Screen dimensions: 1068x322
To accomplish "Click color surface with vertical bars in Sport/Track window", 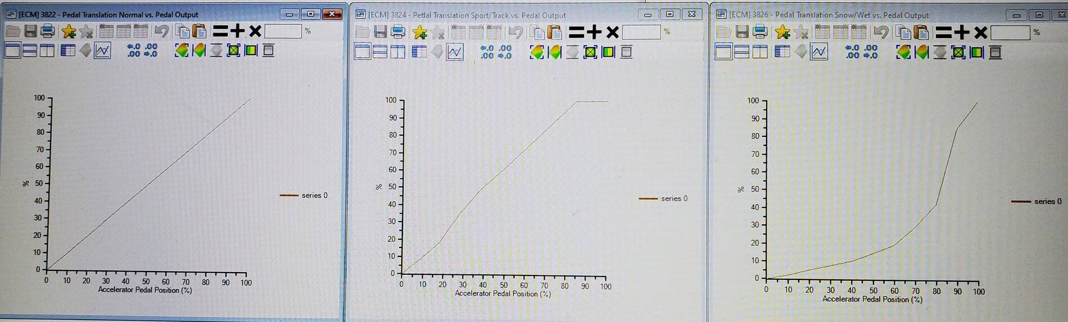I will tap(554, 53).
